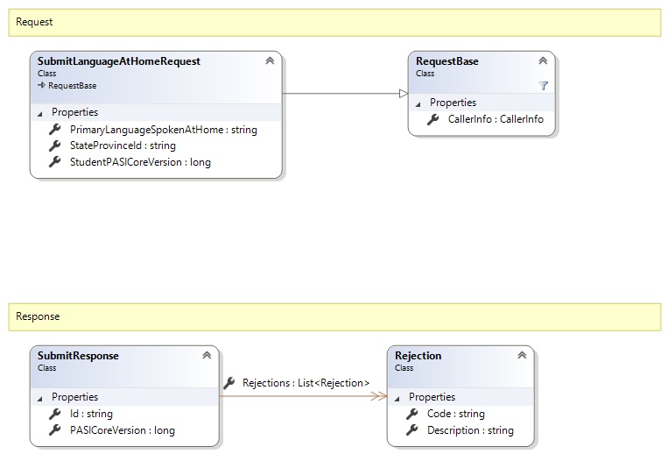Click the filter icon on RequestBase class
This screenshot has width=668, height=454.
pyautogui.click(x=543, y=86)
